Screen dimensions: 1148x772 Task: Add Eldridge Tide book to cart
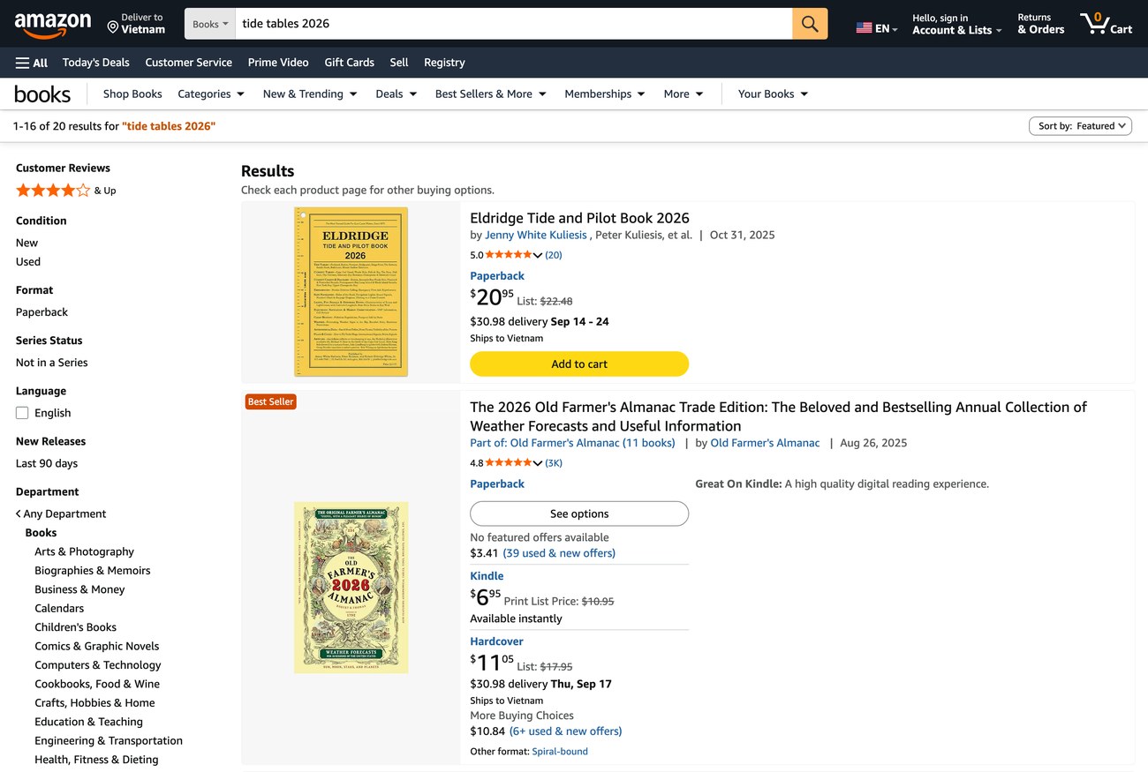click(x=579, y=364)
